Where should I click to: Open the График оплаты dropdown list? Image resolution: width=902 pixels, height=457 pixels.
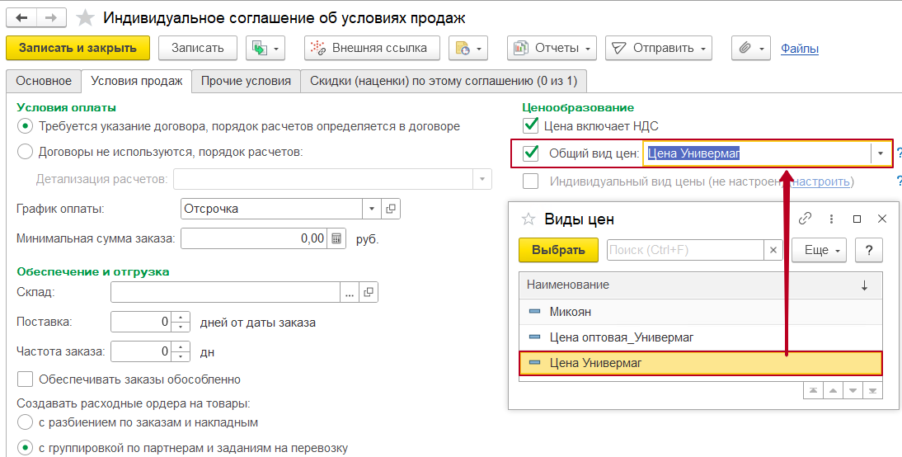[372, 209]
